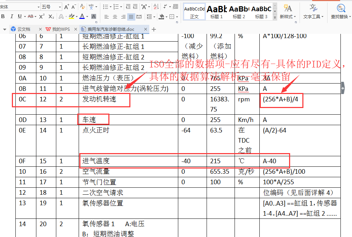Apply superscript formatting

pos(41,16)
